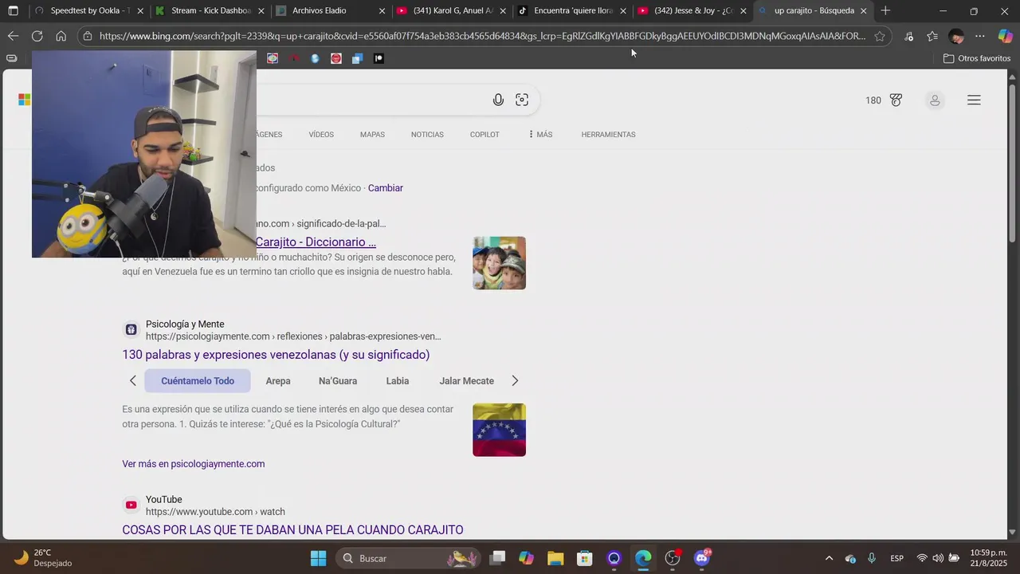Add page to favorites star icon
1020x574 pixels.
(880, 36)
